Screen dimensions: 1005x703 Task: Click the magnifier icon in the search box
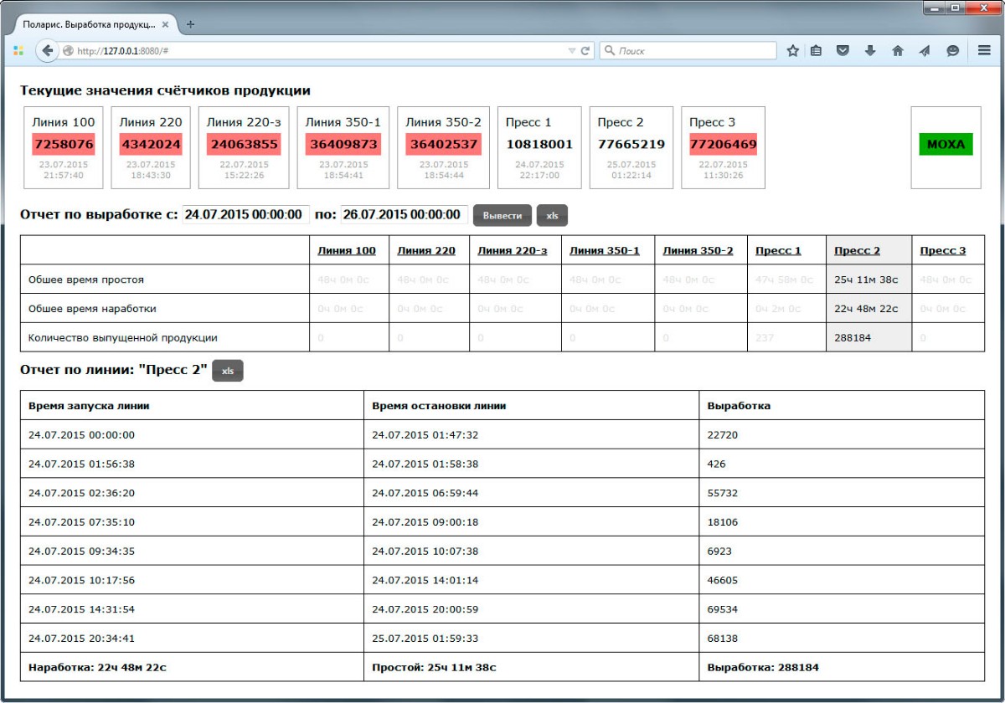[610, 51]
